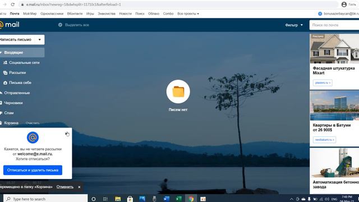Click the empty-folder icon above 'Писем нет'
359x202 pixels.
pyautogui.click(x=178, y=91)
